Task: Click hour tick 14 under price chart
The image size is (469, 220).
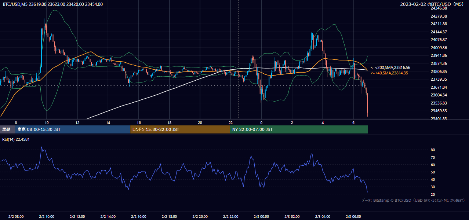Action: (x=108, y=122)
